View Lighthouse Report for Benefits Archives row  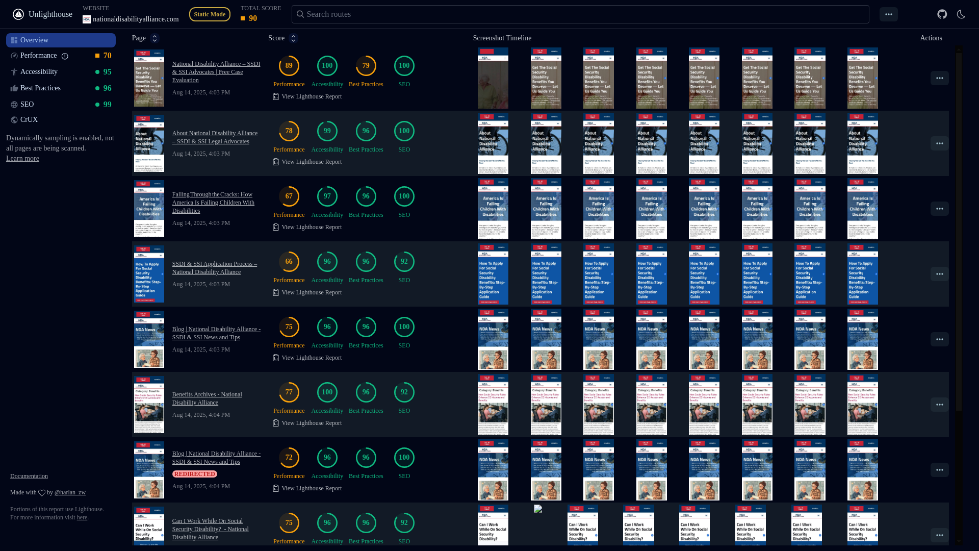(x=307, y=423)
